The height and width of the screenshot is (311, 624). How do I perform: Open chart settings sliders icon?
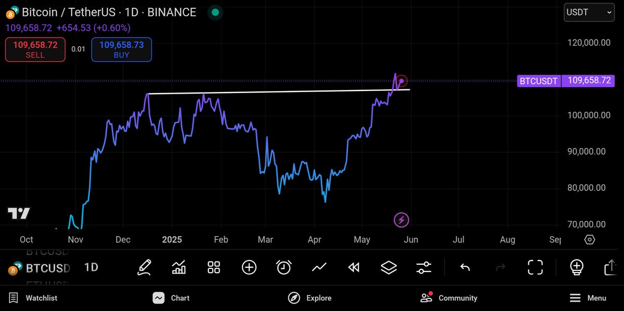pos(424,267)
